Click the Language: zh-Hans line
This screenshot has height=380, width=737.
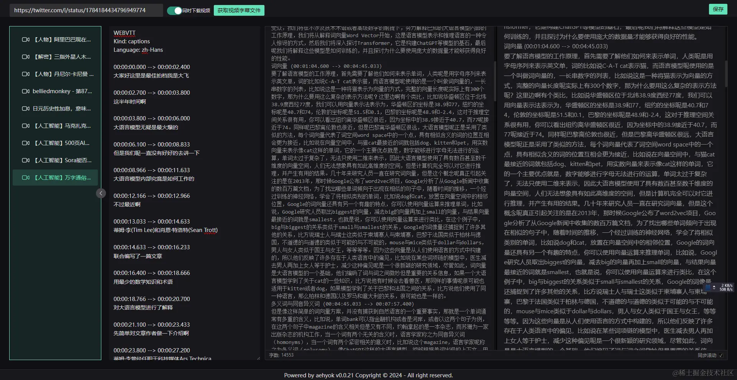click(138, 50)
